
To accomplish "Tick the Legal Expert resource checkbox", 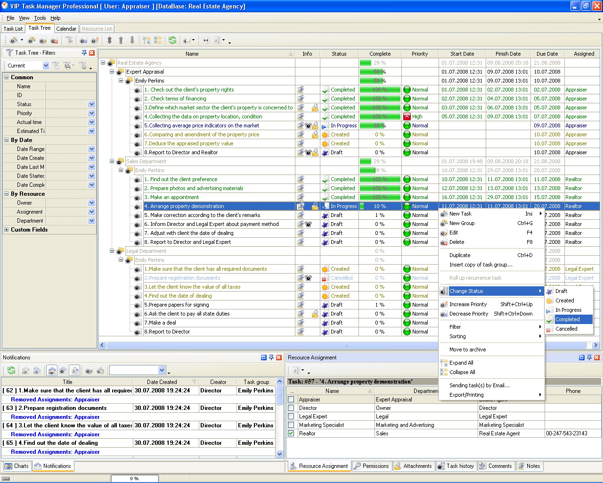I will click(291, 416).
